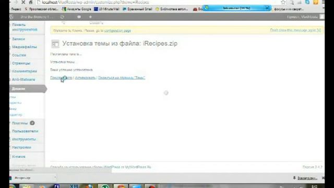The image size is (334, 188).
Task: Open the 10 Minute Mail bookmark
Action: tap(106, 9)
